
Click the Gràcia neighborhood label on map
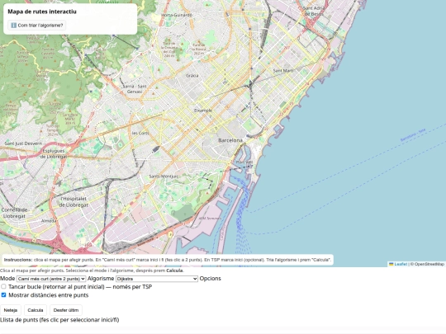coord(192,76)
